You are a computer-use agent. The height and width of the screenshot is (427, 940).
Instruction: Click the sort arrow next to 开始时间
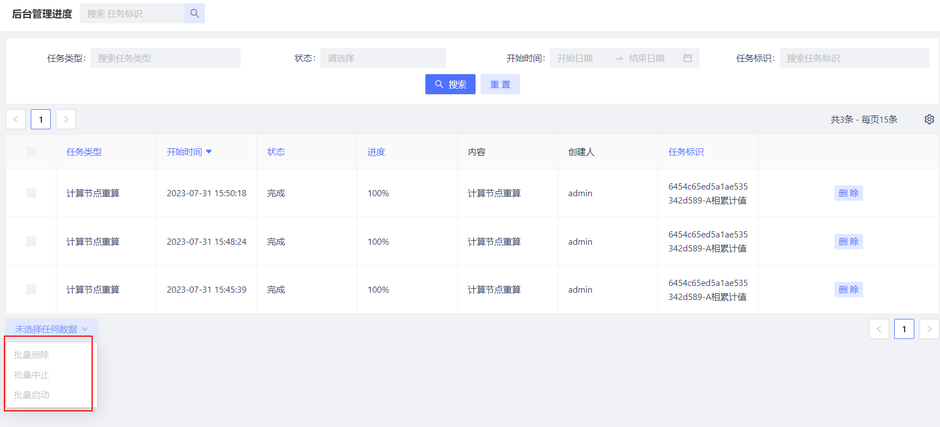pyautogui.click(x=209, y=152)
